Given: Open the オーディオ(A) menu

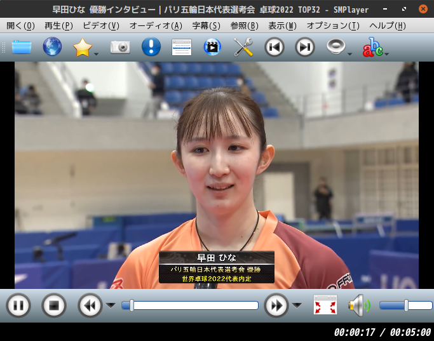Looking at the screenshot, I should (156, 26).
